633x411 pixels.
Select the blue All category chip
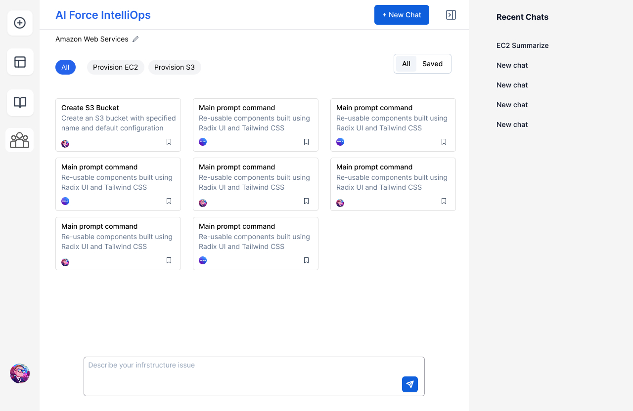tap(65, 67)
